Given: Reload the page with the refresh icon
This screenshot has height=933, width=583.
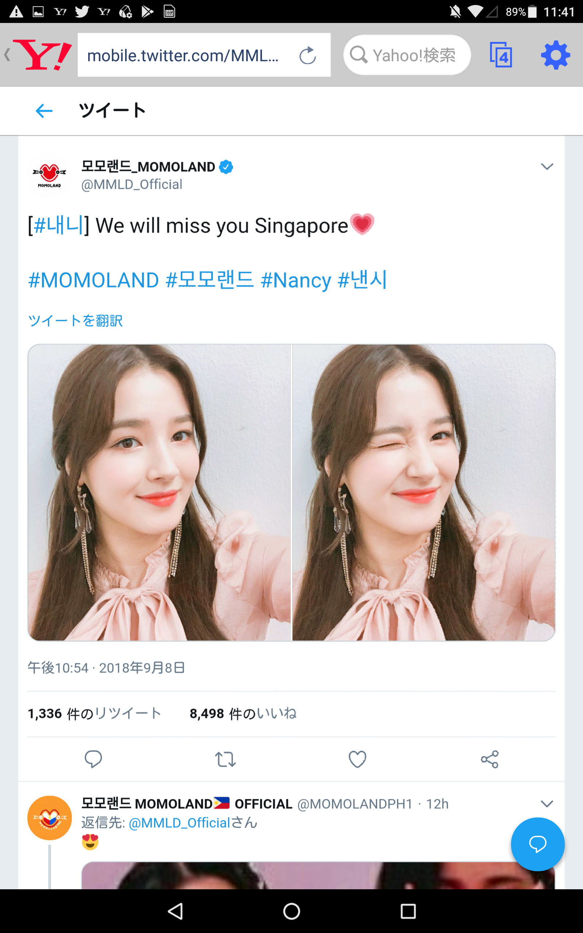Looking at the screenshot, I should 307,55.
